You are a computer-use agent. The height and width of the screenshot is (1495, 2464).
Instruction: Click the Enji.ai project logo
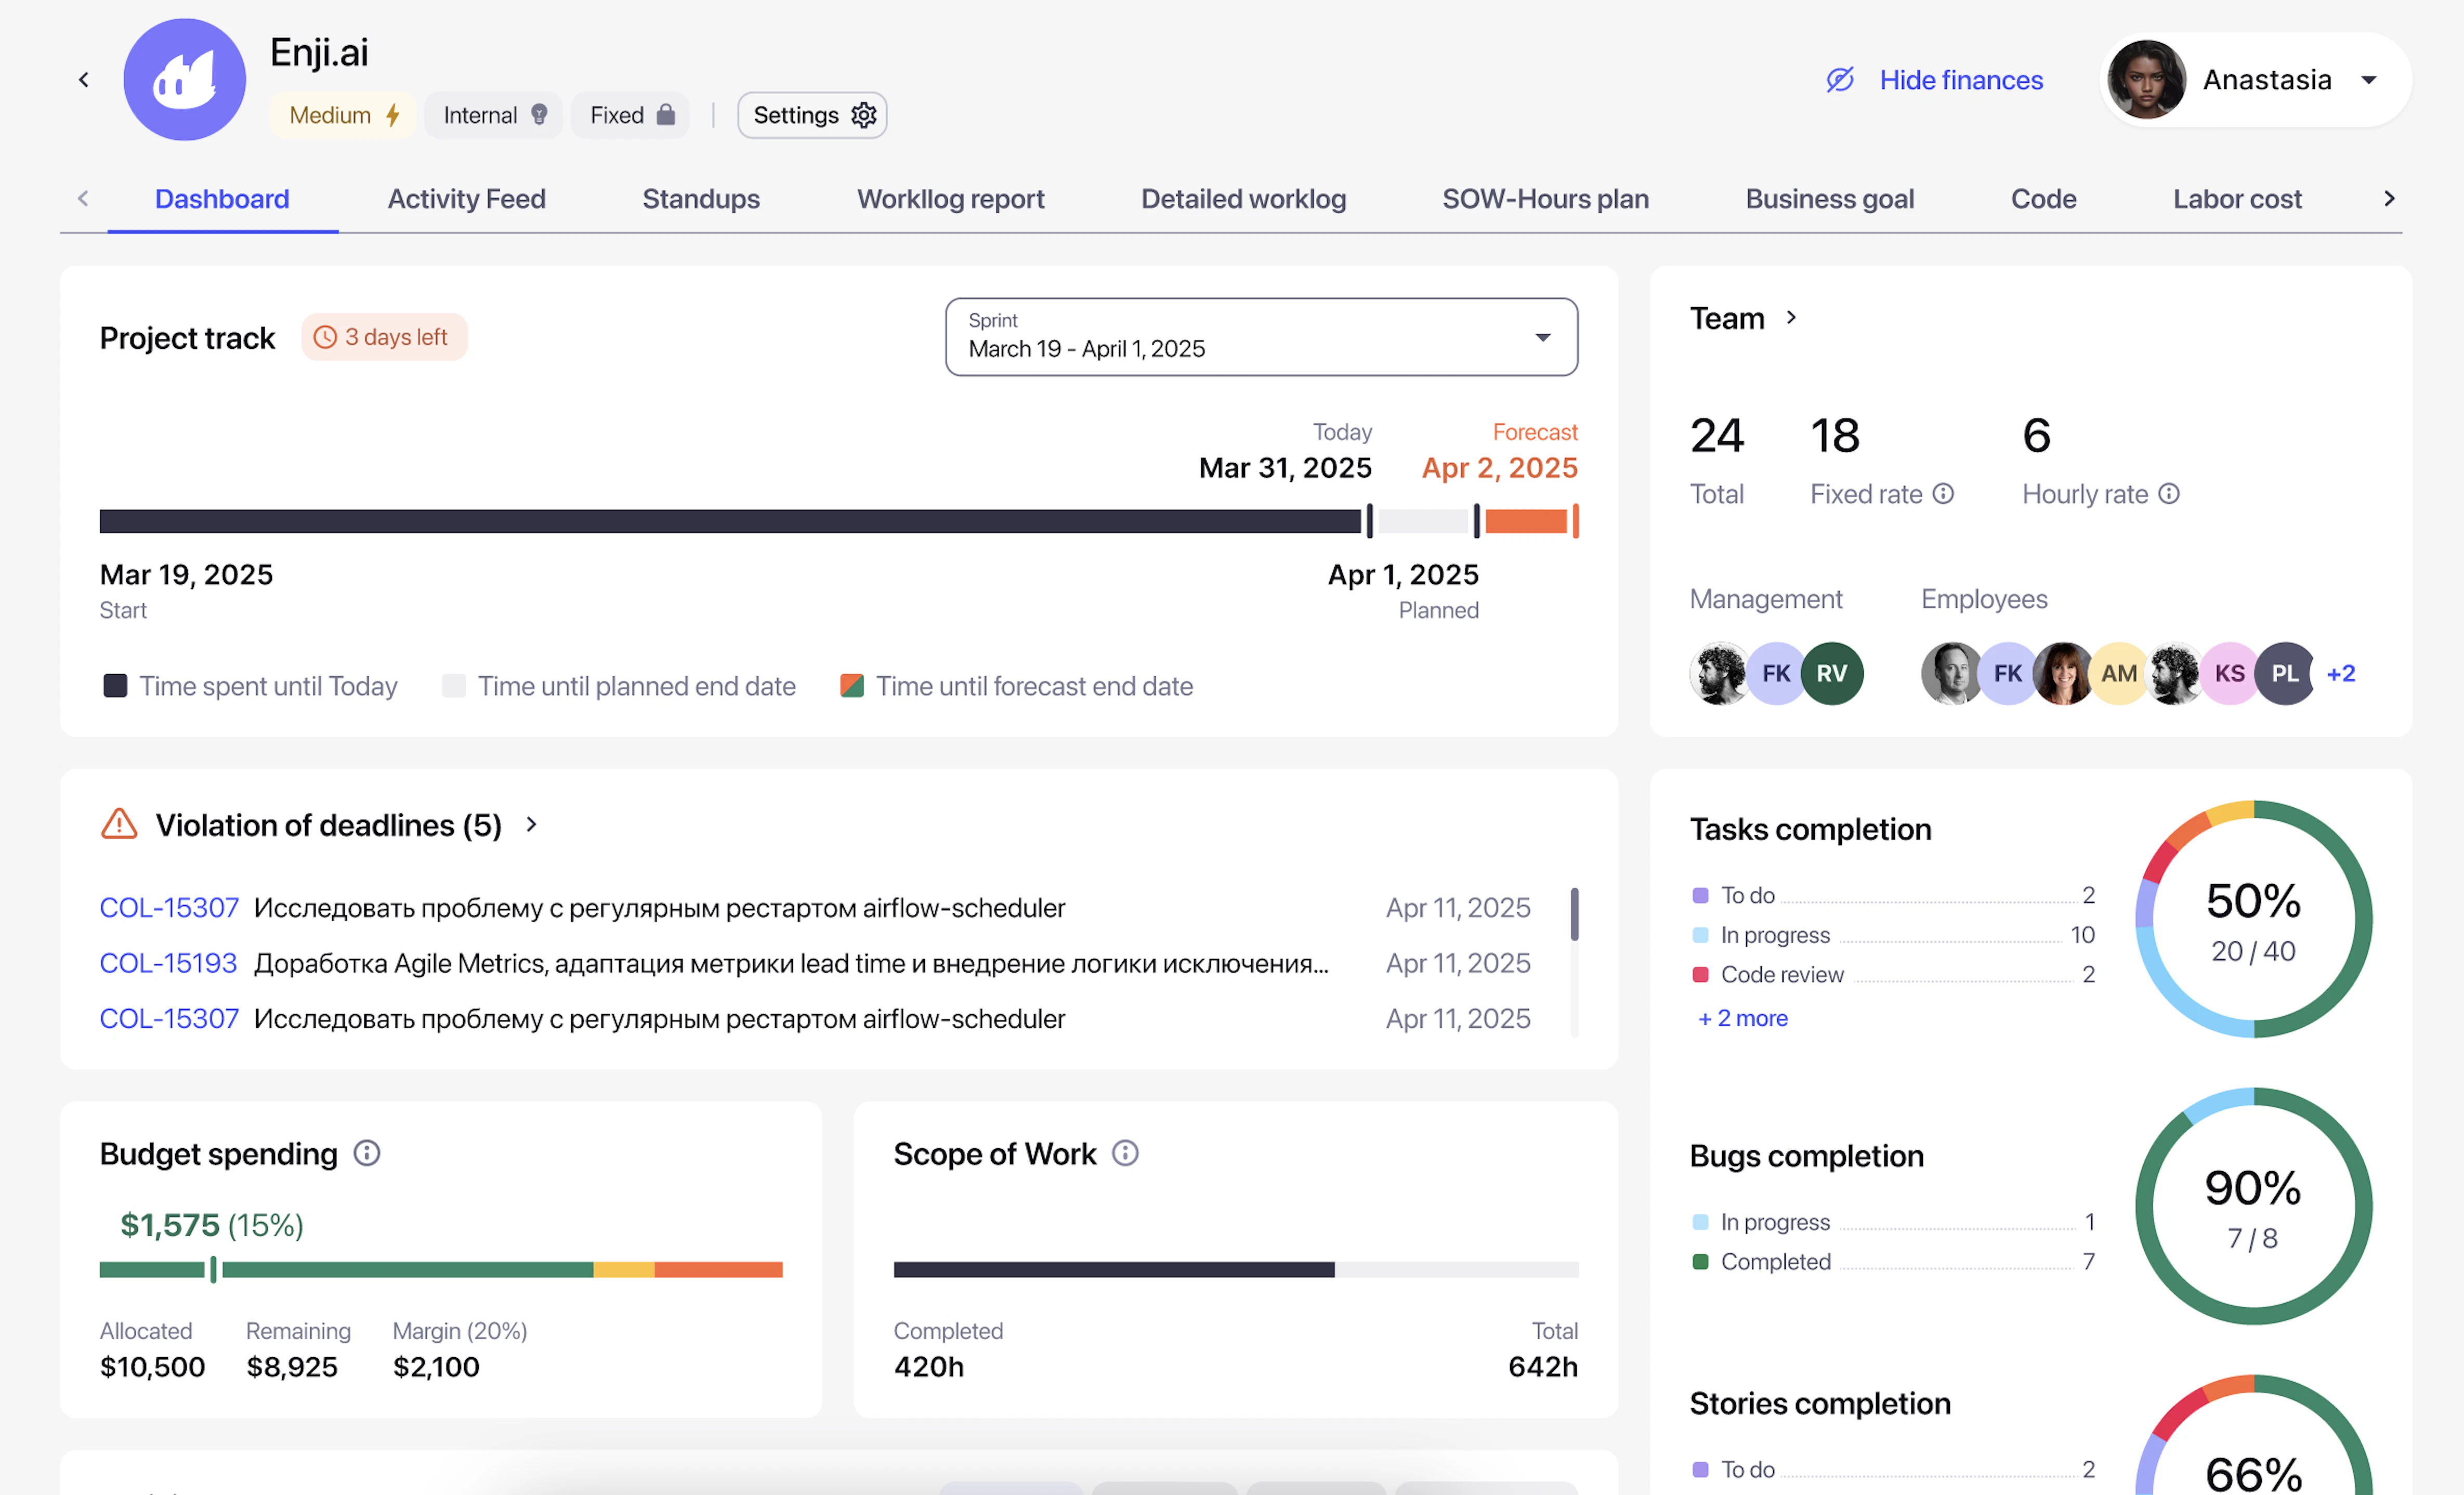[184, 80]
